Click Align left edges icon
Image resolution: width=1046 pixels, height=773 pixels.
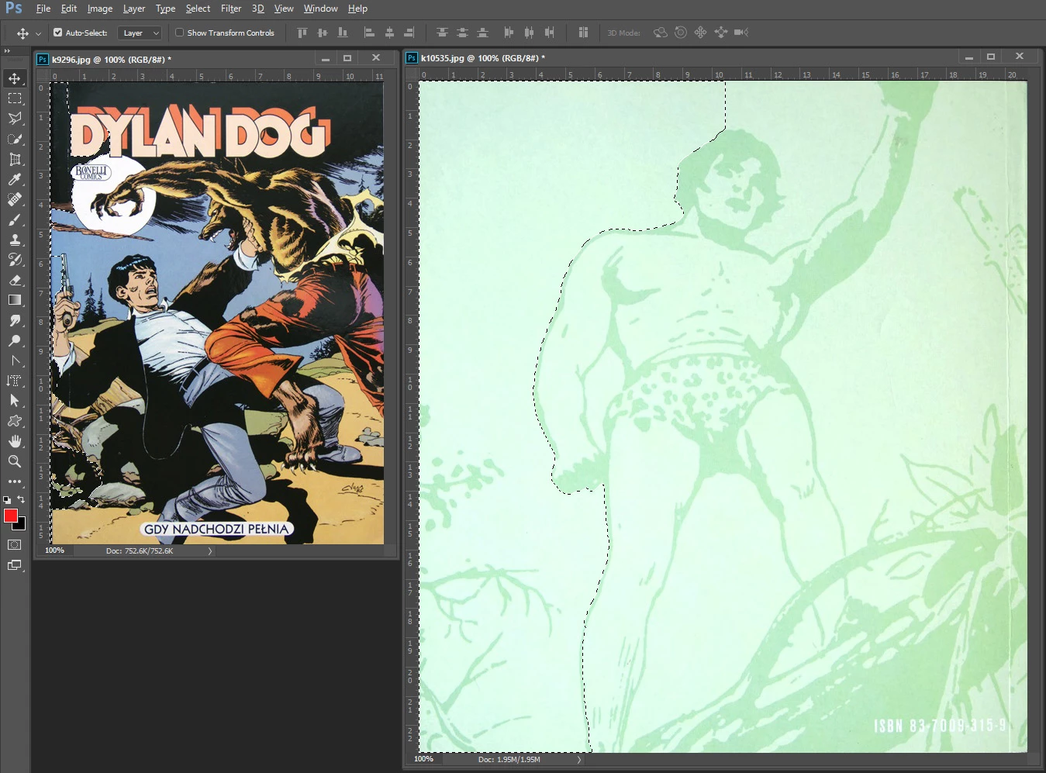tap(369, 33)
